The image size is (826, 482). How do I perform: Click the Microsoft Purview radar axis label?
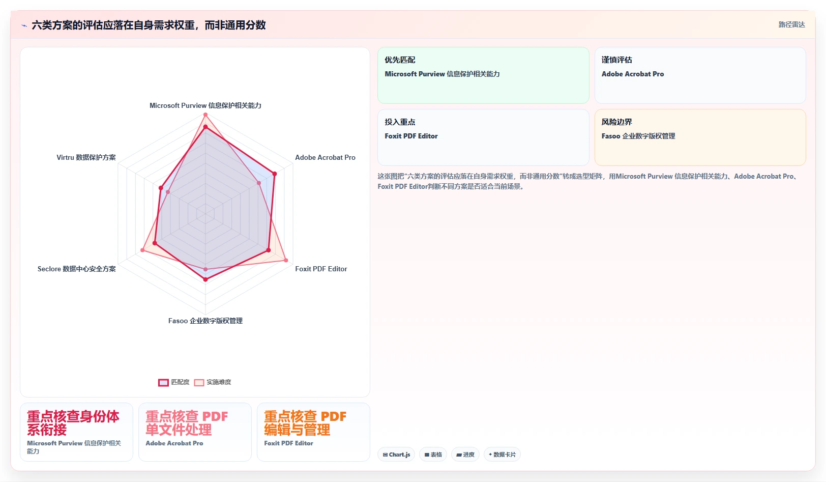[x=205, y=105]
